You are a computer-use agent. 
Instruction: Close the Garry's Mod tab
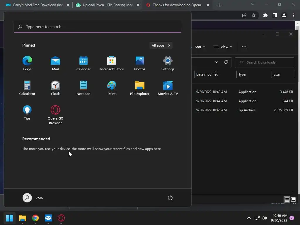tap(68, 5)
